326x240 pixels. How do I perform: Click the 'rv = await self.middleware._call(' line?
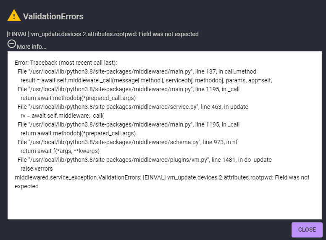[x=62, y=116]
